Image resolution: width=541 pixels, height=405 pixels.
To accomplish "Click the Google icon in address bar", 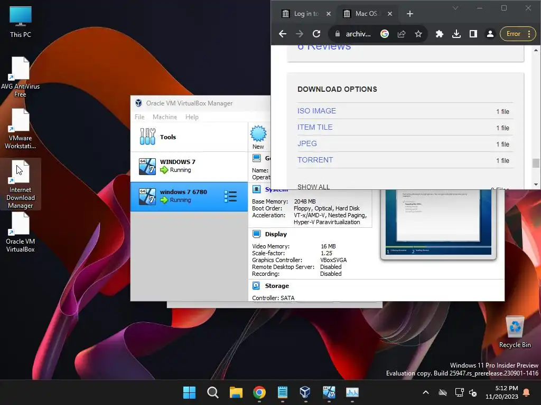I will point(385,34).
